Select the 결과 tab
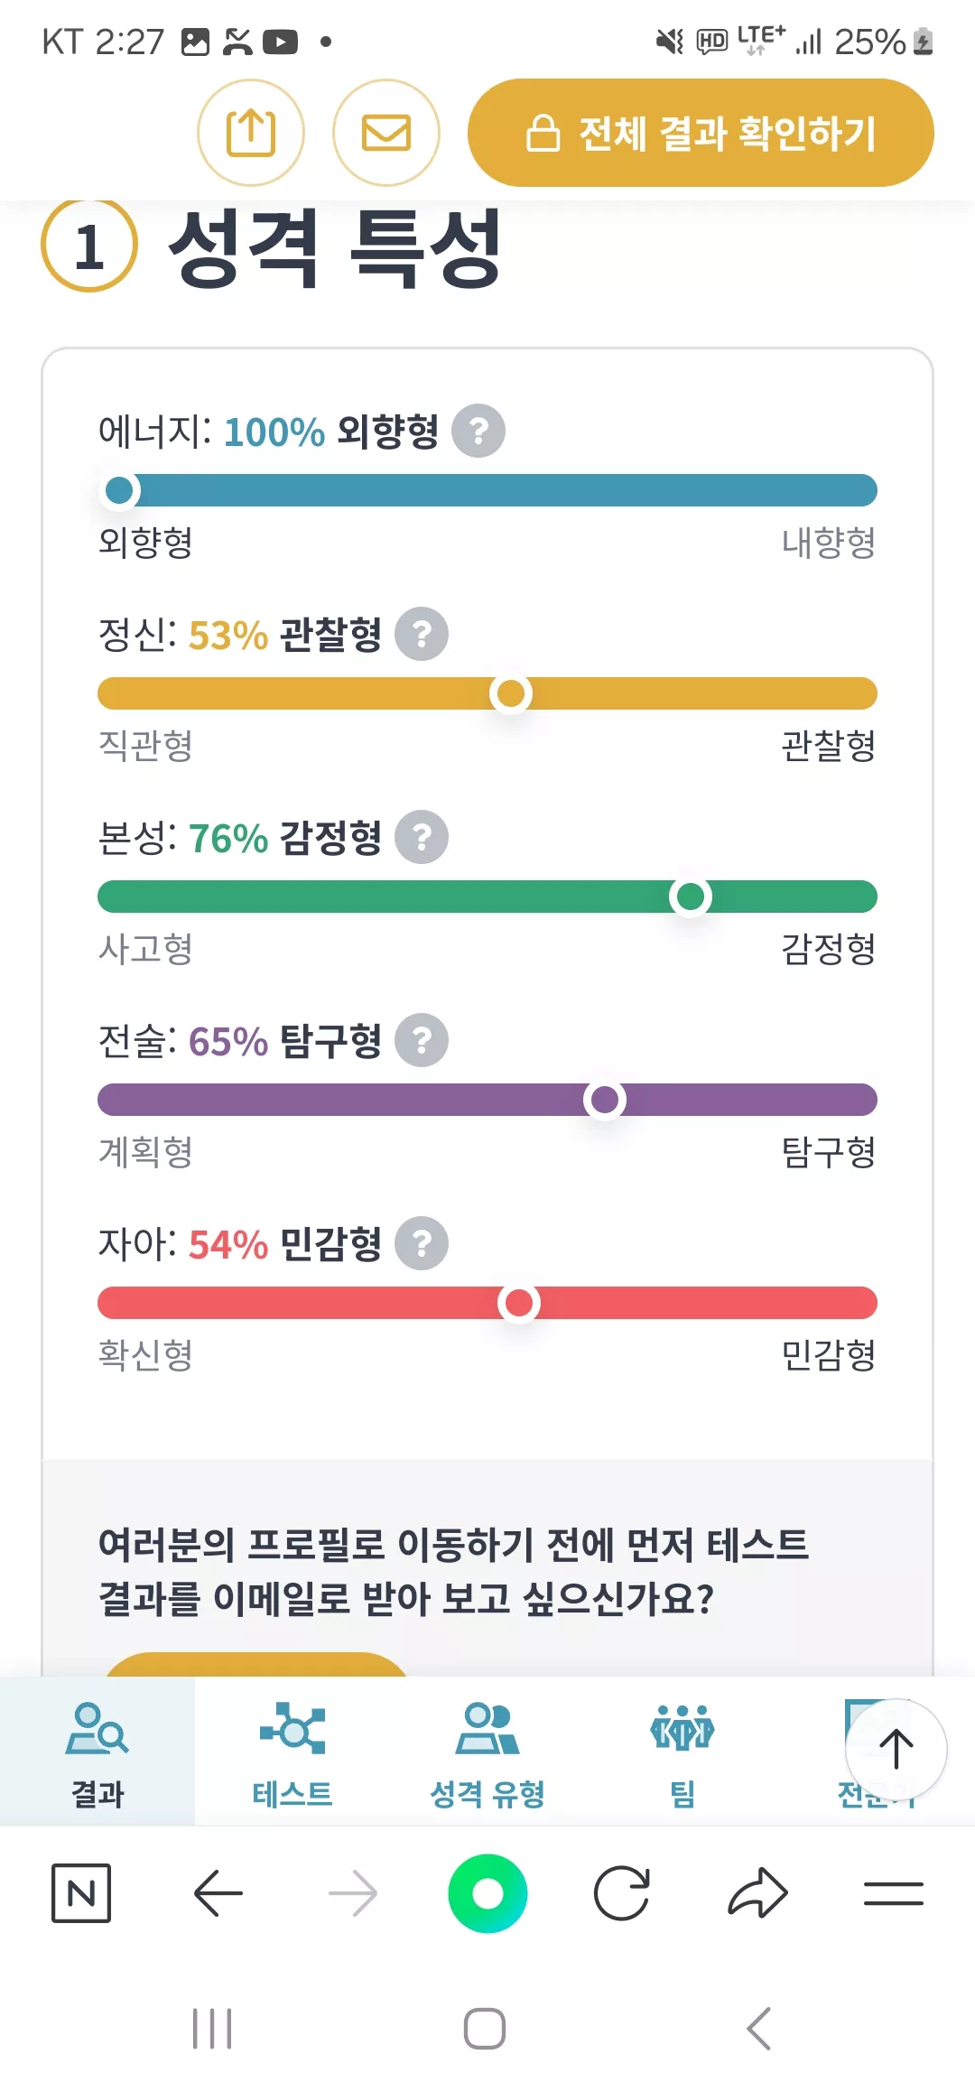This screenshot has height=2091, width=975. [x=97, y=1752]
